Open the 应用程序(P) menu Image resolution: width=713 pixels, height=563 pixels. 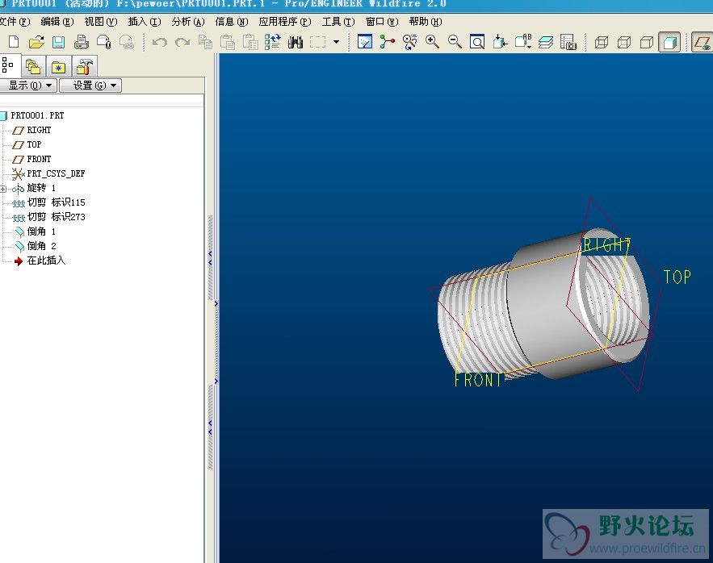(x=285, y=21)
